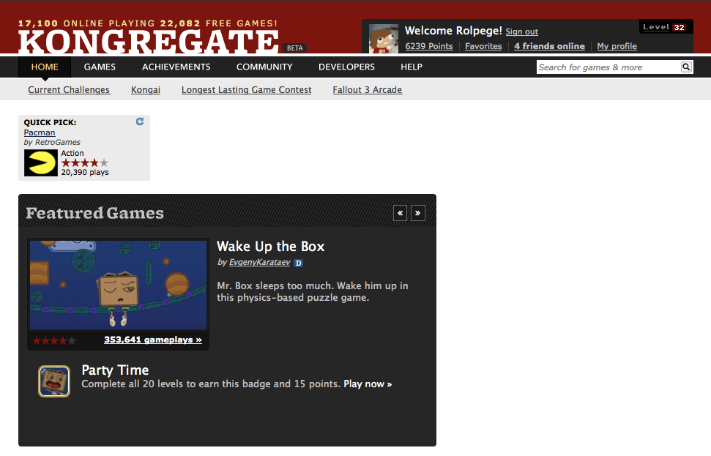Open Wake Up the Box screenshot
The height and width of the screenshot is (456, 711).
[119, 285]
